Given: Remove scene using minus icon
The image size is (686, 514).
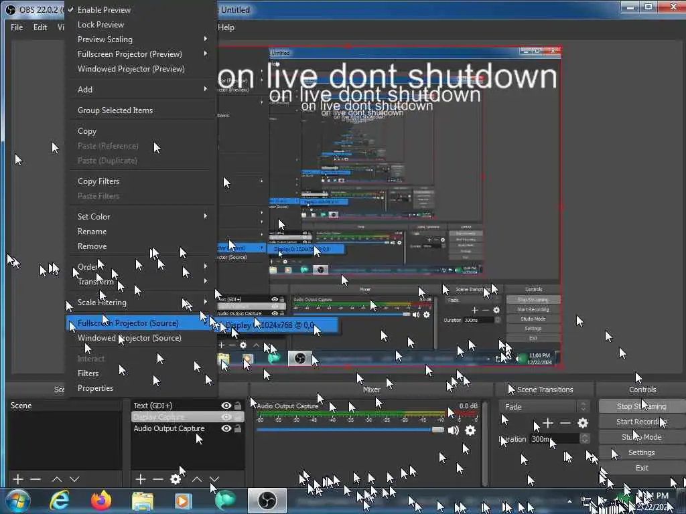Looking at the screenshot, I should click(36, 479).
